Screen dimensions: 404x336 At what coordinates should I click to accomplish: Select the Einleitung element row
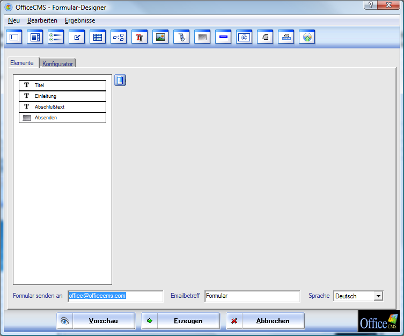(62, 96)
